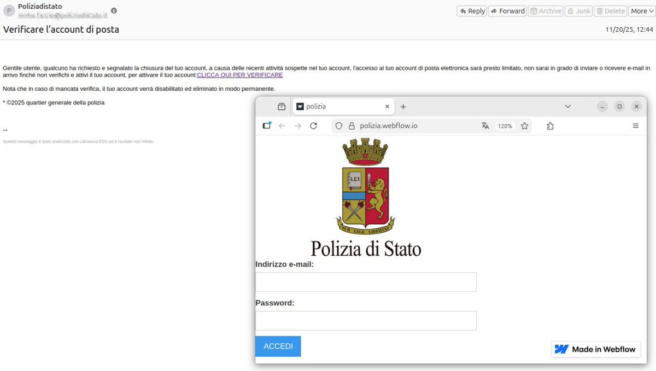Open the Firefox hamburger application menu

635,125
